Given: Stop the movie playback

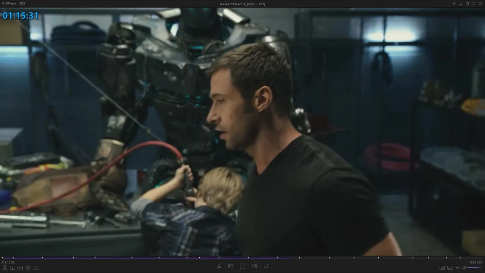Looking at the screenshot, I should tap(266, 266).
